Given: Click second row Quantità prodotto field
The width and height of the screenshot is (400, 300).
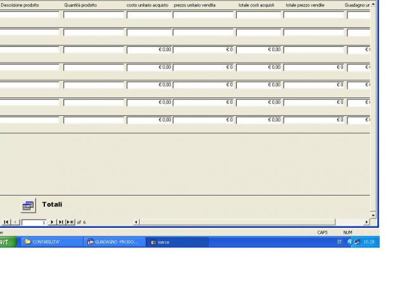Looking at the screenshot, I should pos(94,32).
